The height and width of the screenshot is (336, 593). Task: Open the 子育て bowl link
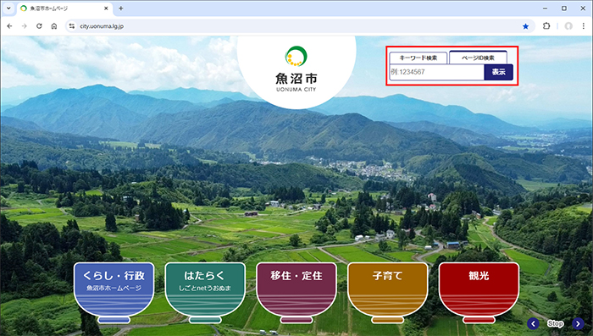(x=388, y=293)
